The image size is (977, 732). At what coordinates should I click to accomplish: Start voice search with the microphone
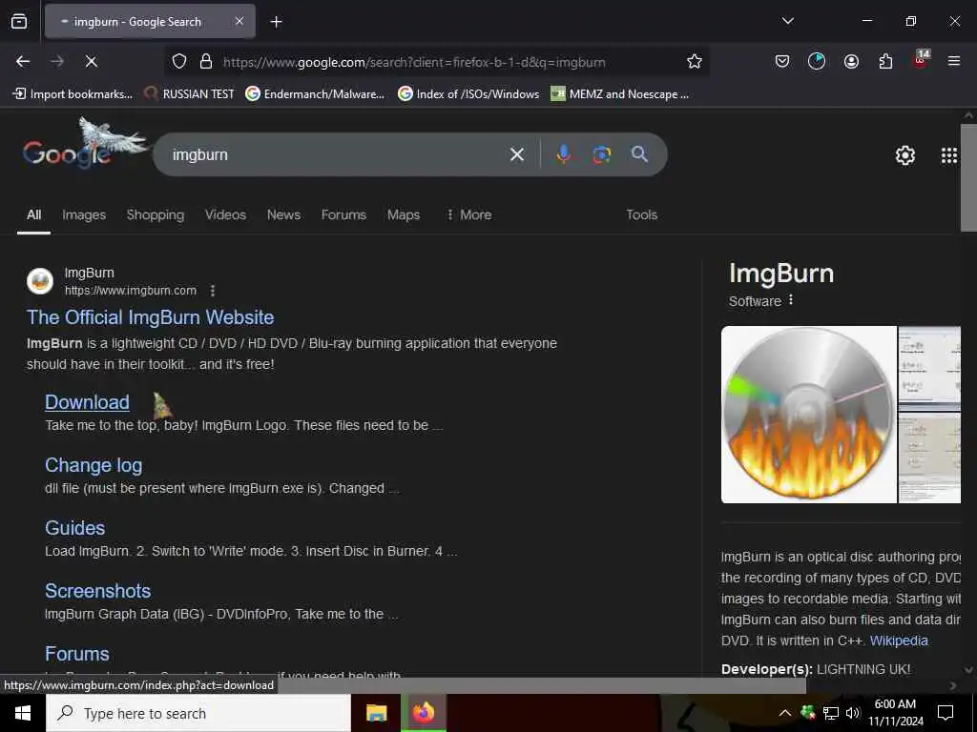click(x=563, y=154)
